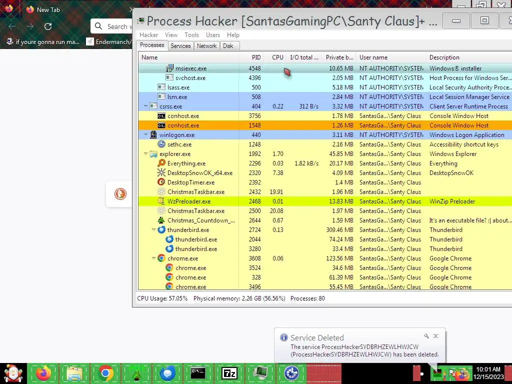
Task: Select the msiexec.exe process row
Action: click(x=325, y=68)
